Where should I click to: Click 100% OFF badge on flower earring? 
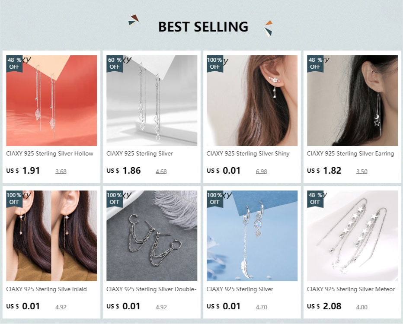[x=215, y=64]
